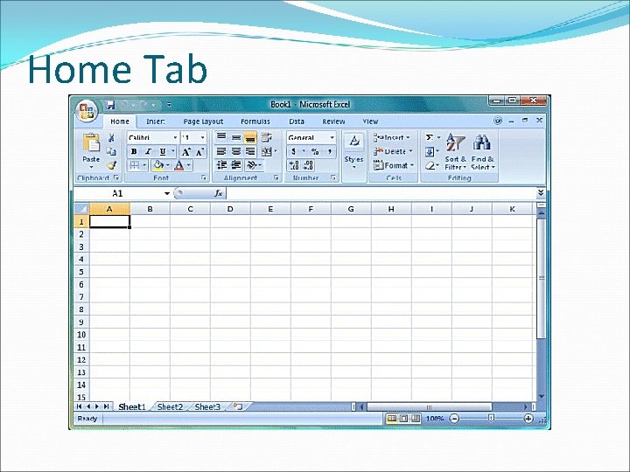
Task: Toggle Align Text Left
Action: pos(221,151)
